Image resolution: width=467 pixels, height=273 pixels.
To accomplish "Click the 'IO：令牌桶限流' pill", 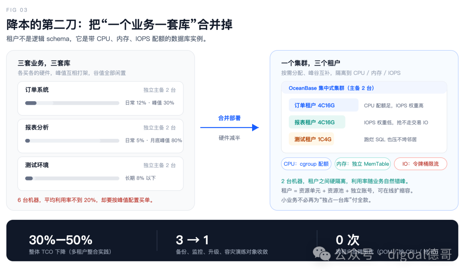I will (x=420, y=164).
